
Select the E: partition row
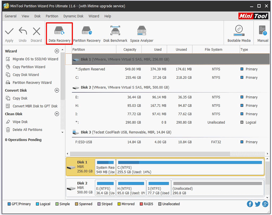click(171, 97)
